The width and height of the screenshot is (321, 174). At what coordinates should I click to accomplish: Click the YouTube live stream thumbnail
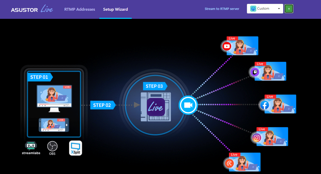(242, 46)
